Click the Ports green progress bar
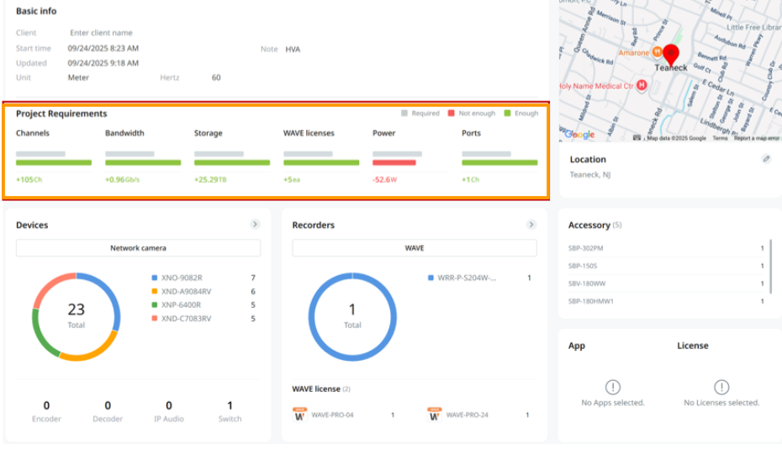Viewport: 782px width, 450px height. 499,162
